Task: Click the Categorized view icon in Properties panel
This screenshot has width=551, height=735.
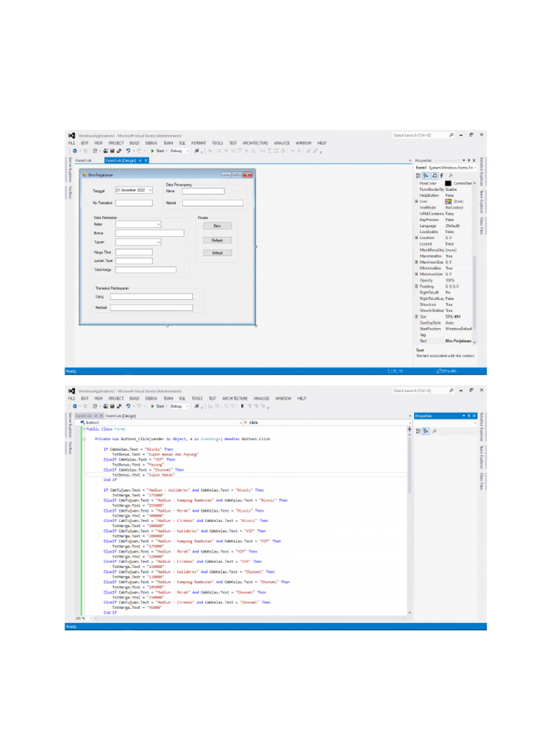Action: [x=419, y=175]
